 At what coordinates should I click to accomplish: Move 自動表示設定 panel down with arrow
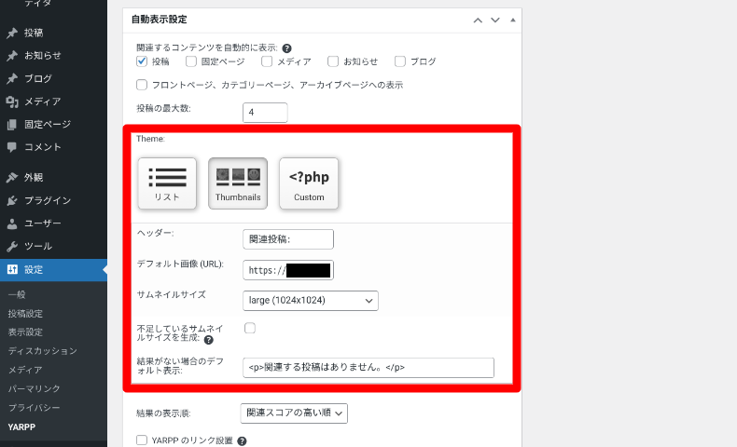[495, 20]
